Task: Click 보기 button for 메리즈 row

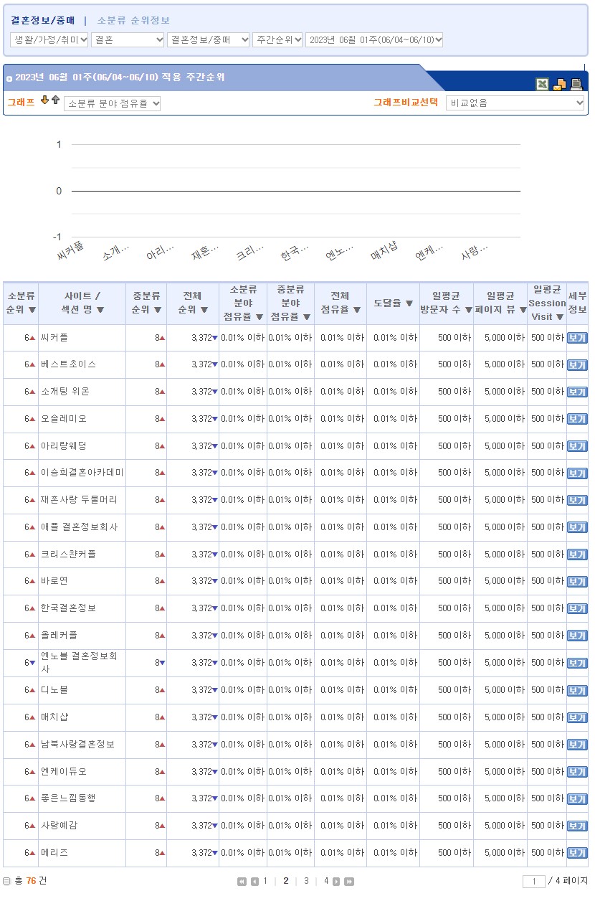Action: [x=576, y=853]
